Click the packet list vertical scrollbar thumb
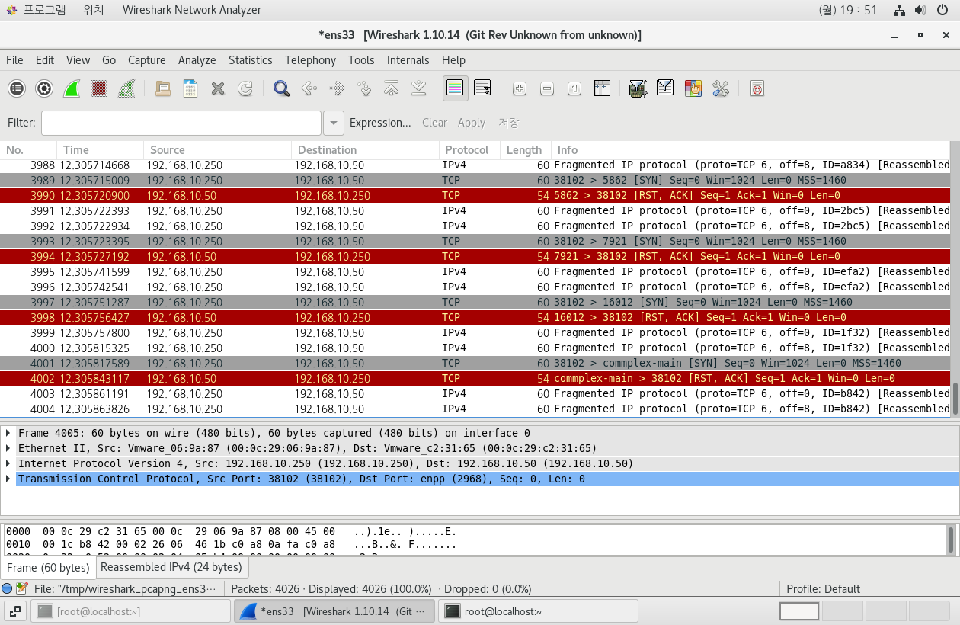Viewport: 960px width, 625px height. pyautogui.click(x=955, y=398)
